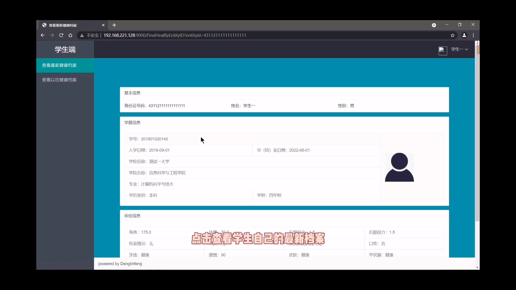Click the browser forward arrow
The image size is (516, 290).
(52, 35)
